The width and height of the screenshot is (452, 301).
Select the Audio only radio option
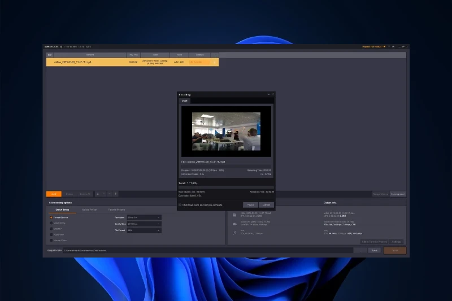51,234
